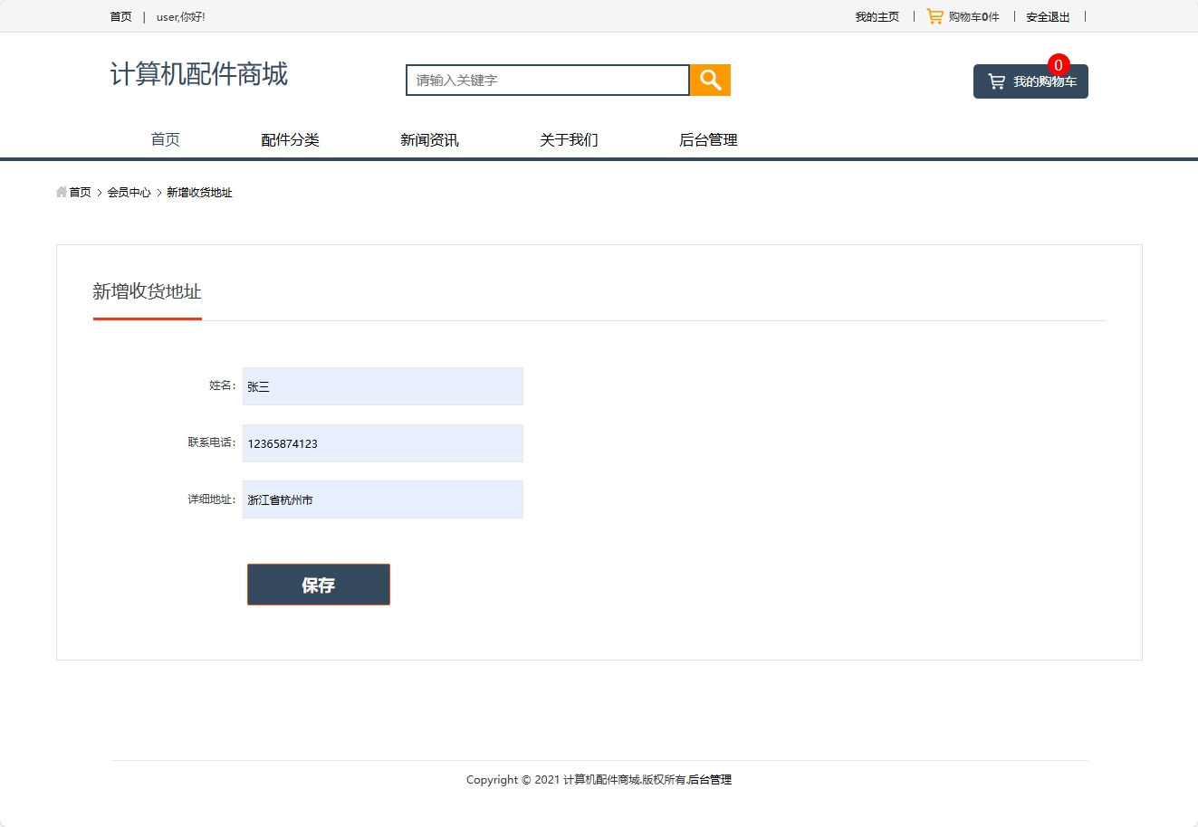Open 会员中心 from the breadcrumb

[x=129, y=192]
